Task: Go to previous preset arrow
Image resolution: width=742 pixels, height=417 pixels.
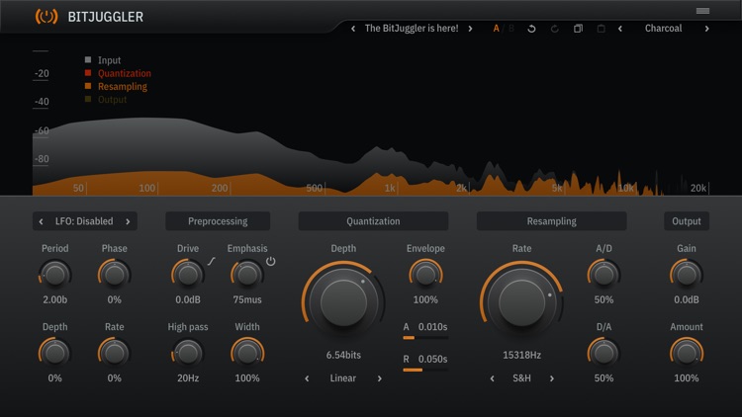Action: click(353, 29)
